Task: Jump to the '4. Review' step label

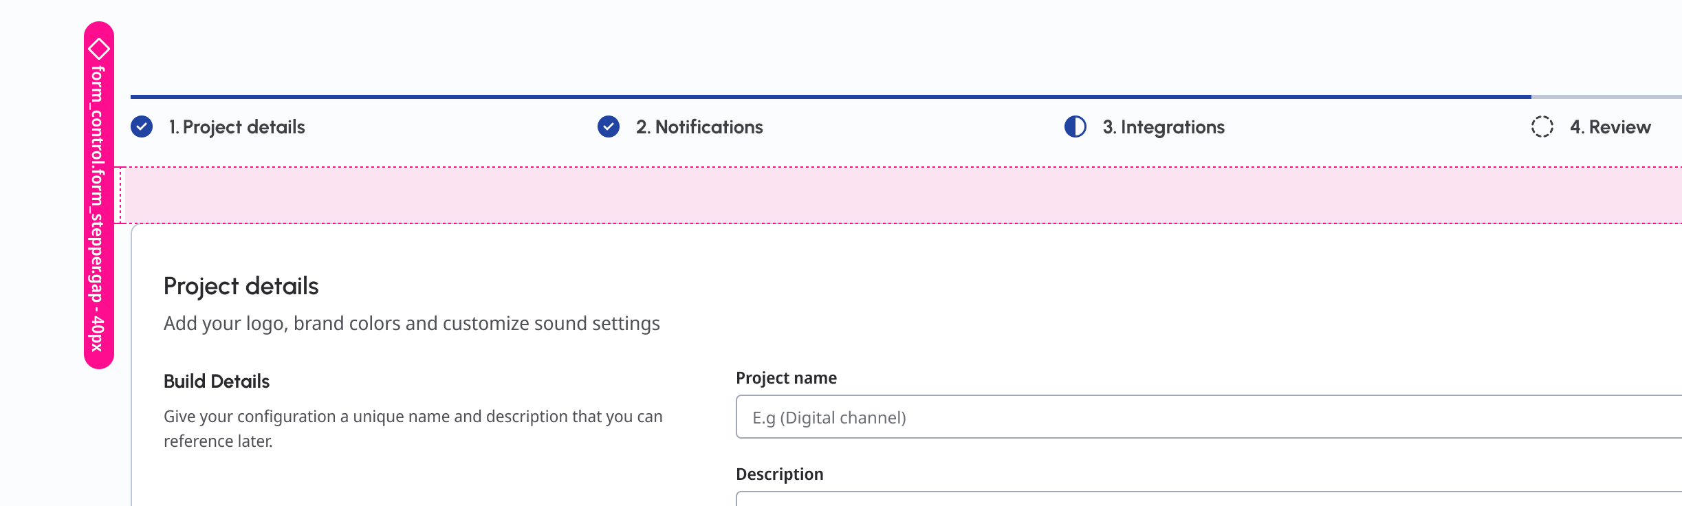Action: click(1610, 127)
